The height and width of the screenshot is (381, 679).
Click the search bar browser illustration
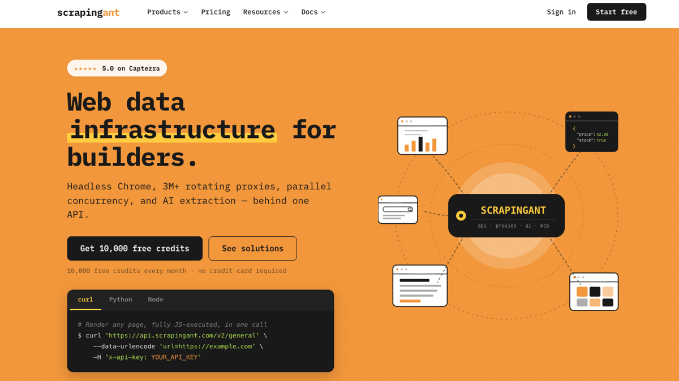pyautogui.click(x=398, y=210)
